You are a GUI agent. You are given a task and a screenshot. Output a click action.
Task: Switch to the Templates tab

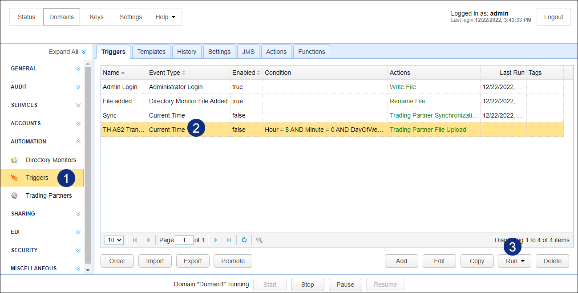[151, 52]
